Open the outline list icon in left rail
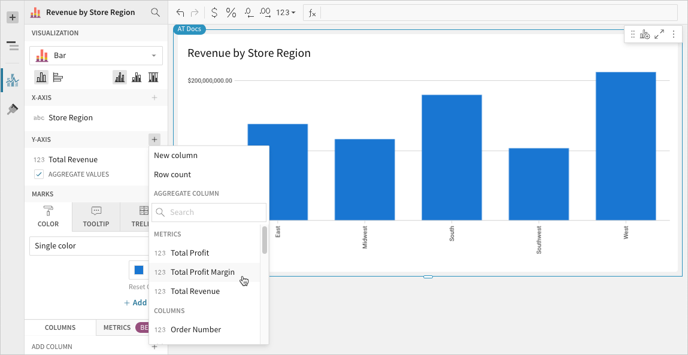The height and width of the screenshot is (355, 688). (13, 45)
